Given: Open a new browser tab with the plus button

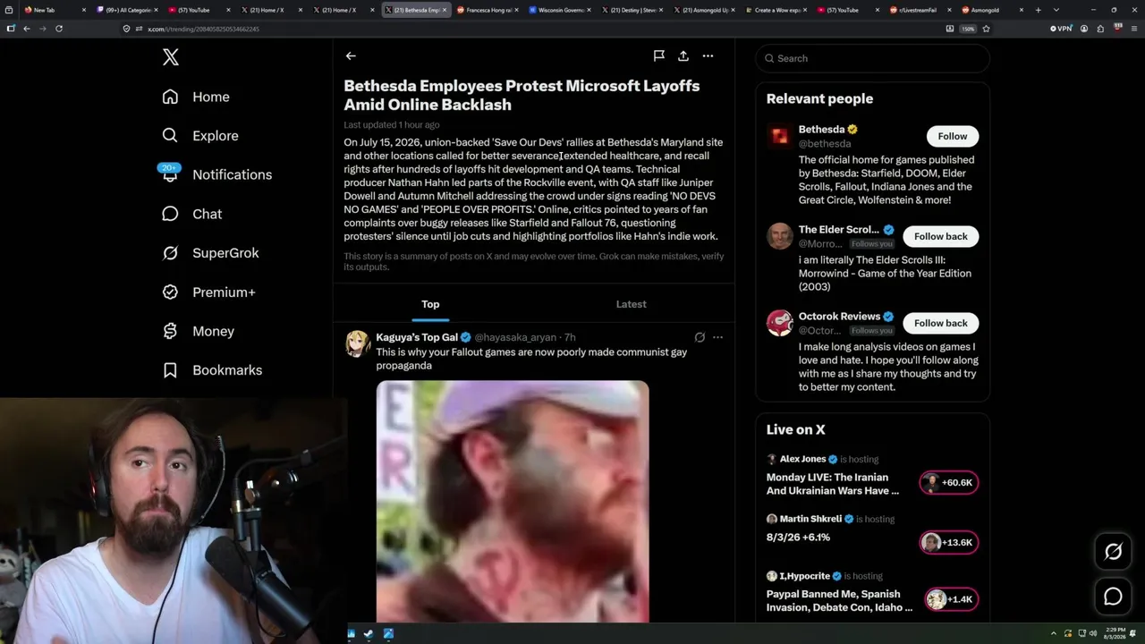Looking at the screenshot, I should pyautogui.click(x=1039, y=10).
